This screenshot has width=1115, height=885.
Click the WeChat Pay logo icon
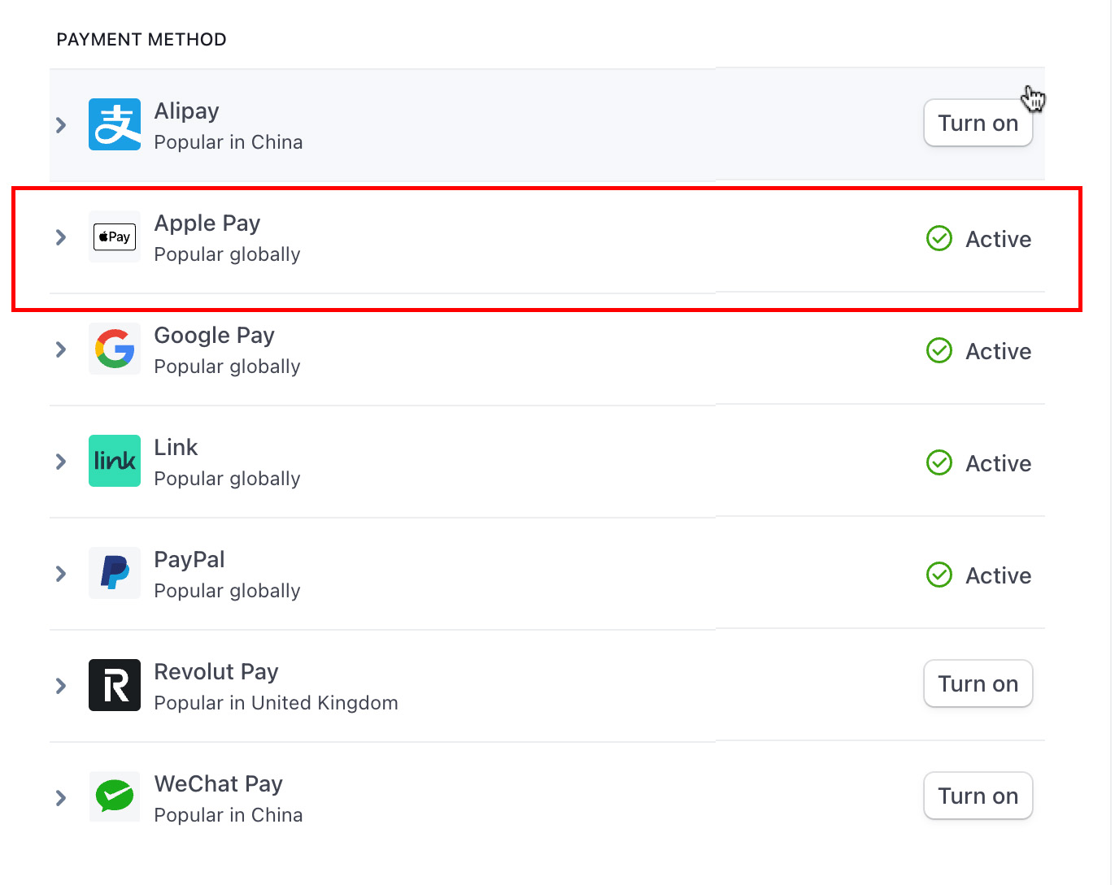pyautogui.click(x=115, y=797)
